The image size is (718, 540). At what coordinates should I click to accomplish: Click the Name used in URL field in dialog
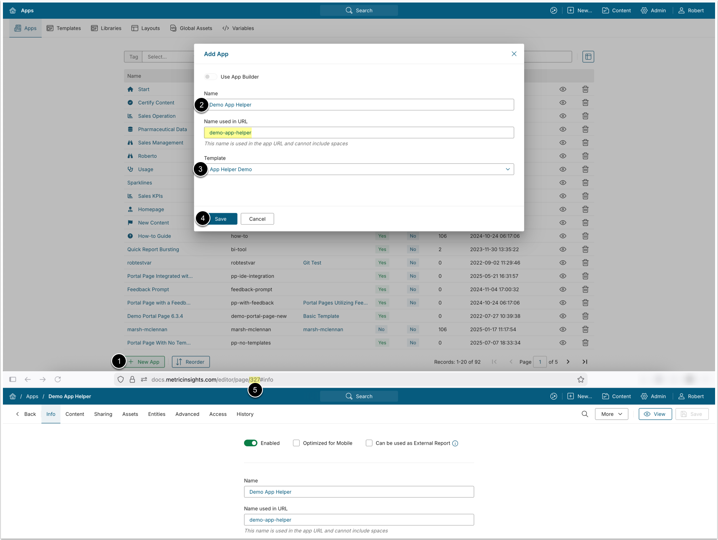[358, 132]
